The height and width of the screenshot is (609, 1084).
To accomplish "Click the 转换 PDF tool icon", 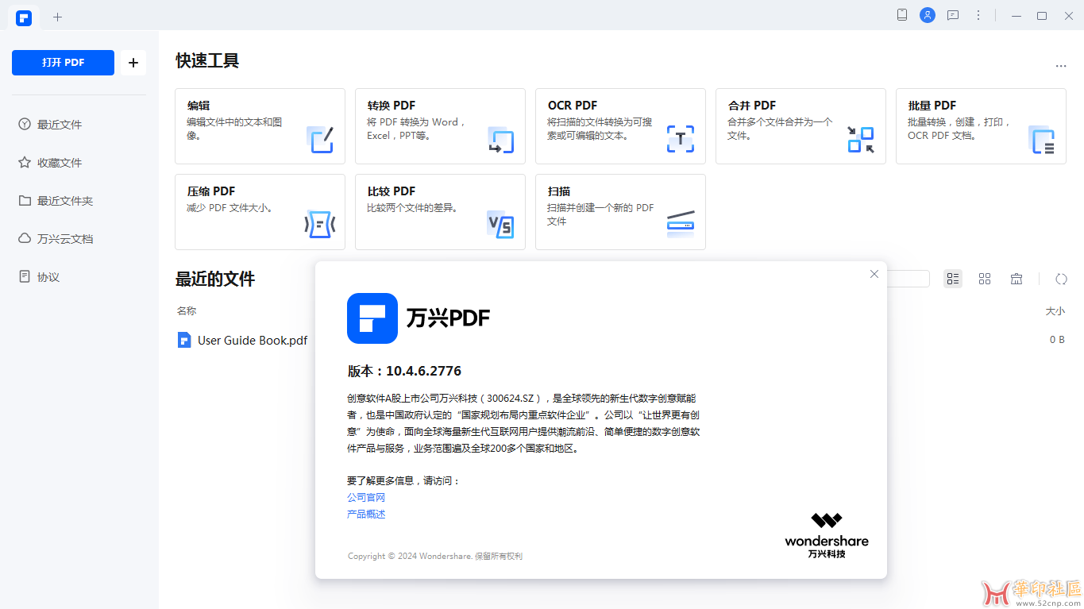I will pos(500,140).
